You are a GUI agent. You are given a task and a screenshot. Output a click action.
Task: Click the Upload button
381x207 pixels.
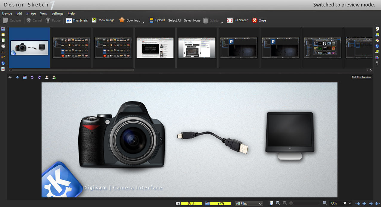(x=157, y=20)
